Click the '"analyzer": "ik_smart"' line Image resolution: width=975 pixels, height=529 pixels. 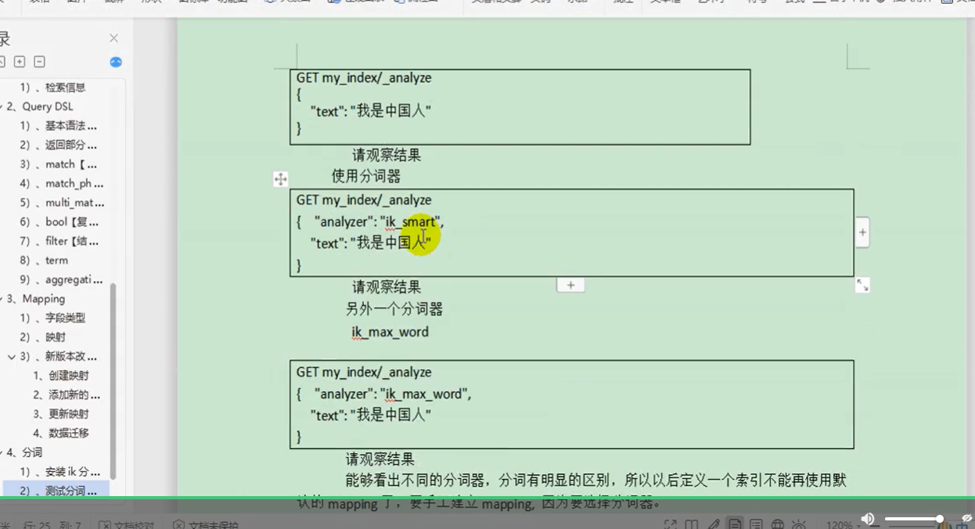pyautogui.click(x=380, y=222)
